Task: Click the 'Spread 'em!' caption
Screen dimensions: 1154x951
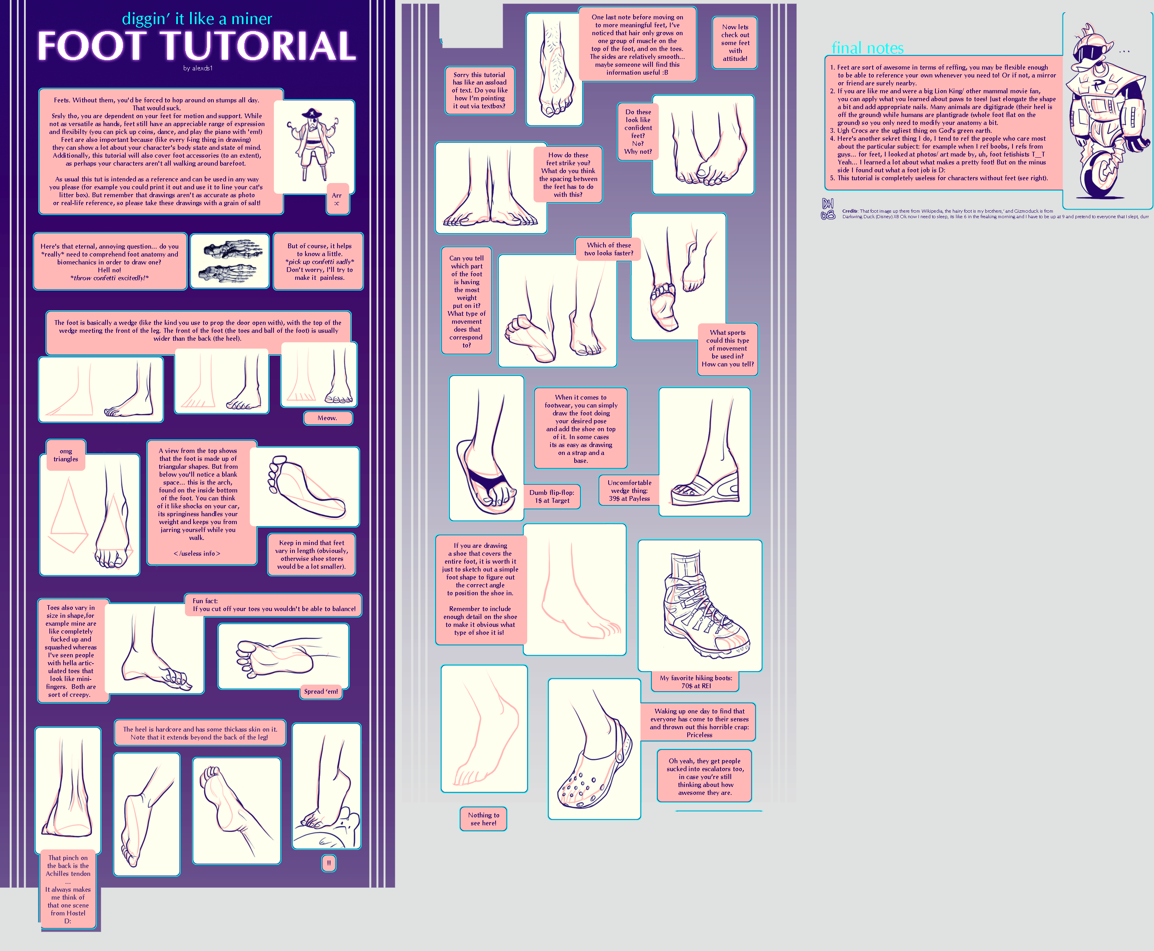Action: pyautogui.click(x=321, y=691)
